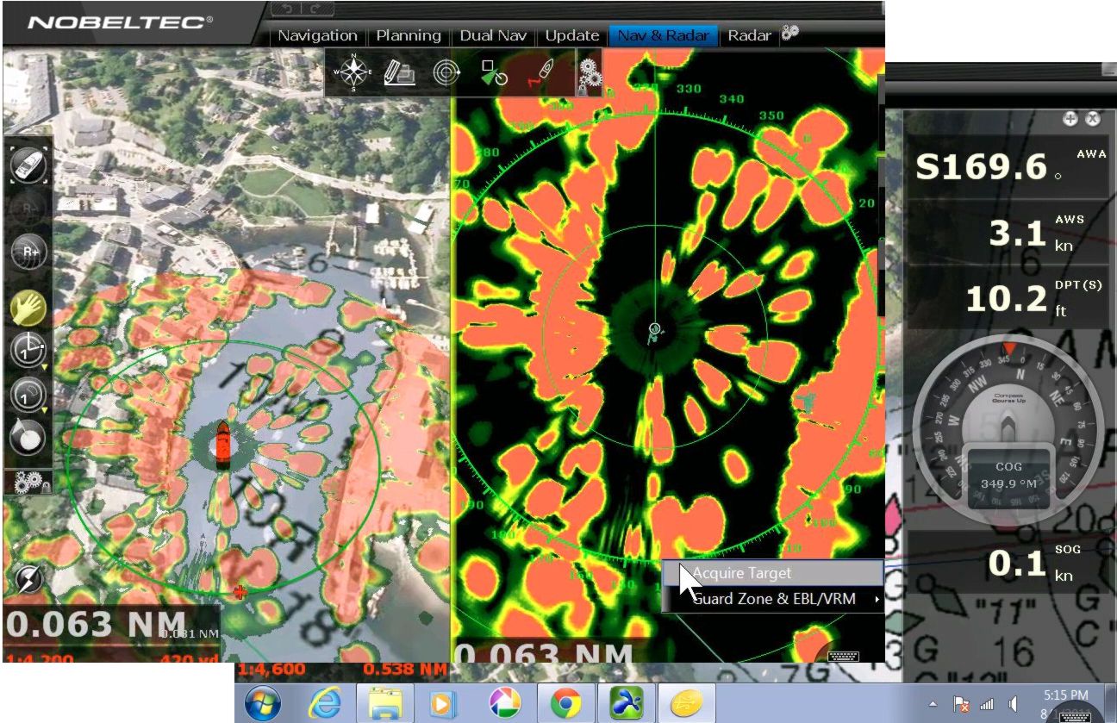Launch Internet Explorer from the taskbar
This screenshot has height=723, width=1117.
tap(324, 704)
